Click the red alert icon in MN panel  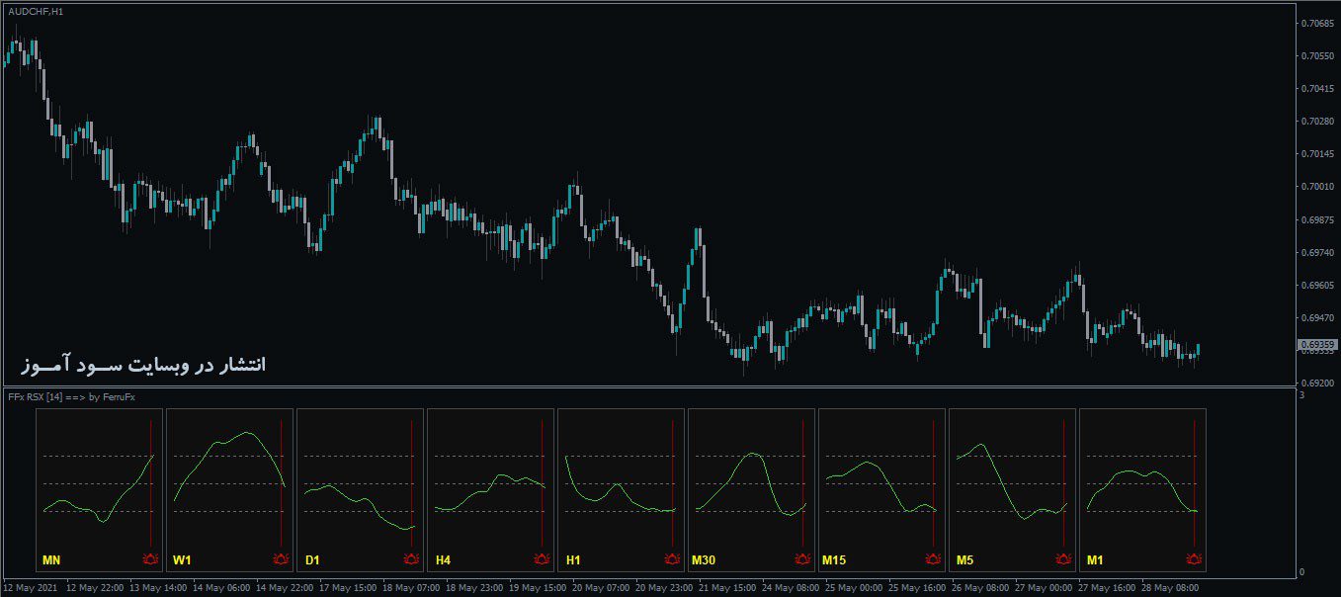click(151, 560)
